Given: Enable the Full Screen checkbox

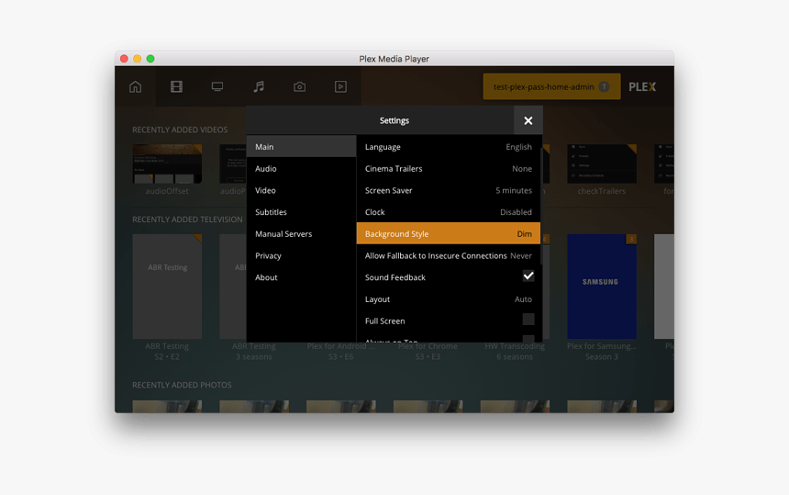Looking at the screenshot, I should (x=528, y=320).
